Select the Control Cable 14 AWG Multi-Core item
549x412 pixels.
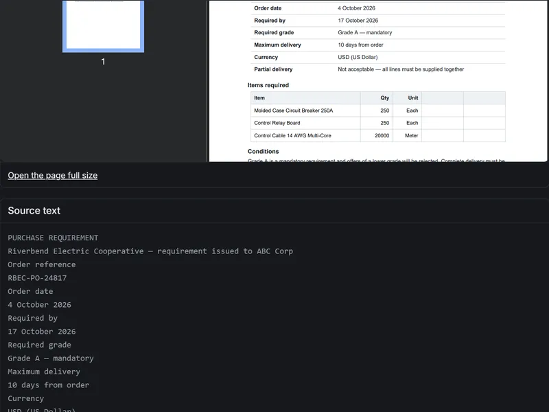pyautogui.click(x=292, y=135)
